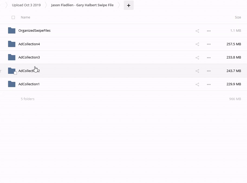Share the AdCollection2 folder
Screen dimensions: 247x183
pyautogui.click(x=197, y=71)
